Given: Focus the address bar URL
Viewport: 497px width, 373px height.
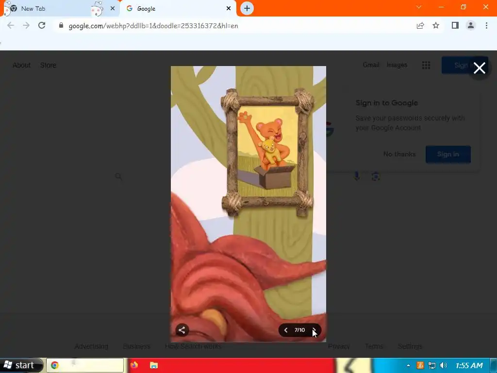Looking at the screenshot, I should point(153,26).
